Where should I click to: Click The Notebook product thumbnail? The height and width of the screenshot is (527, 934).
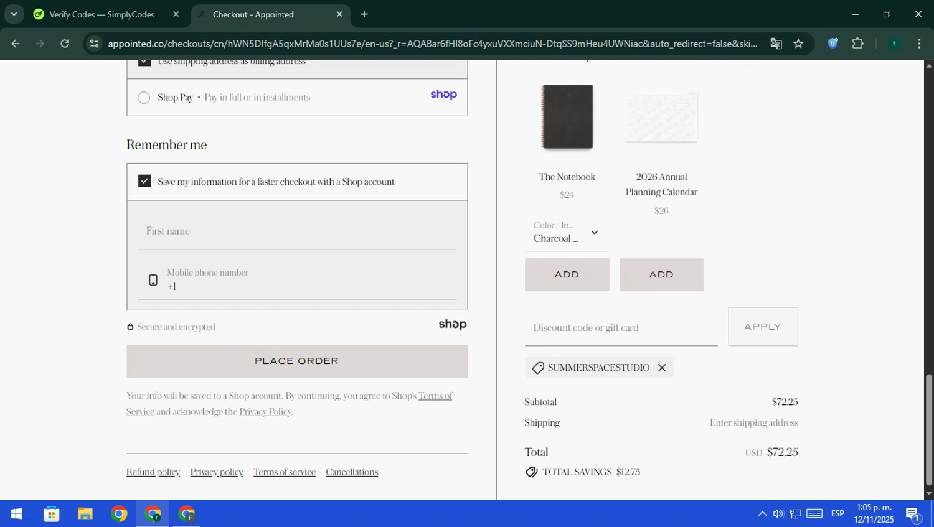pyautogui.click(x=567, y=117)
